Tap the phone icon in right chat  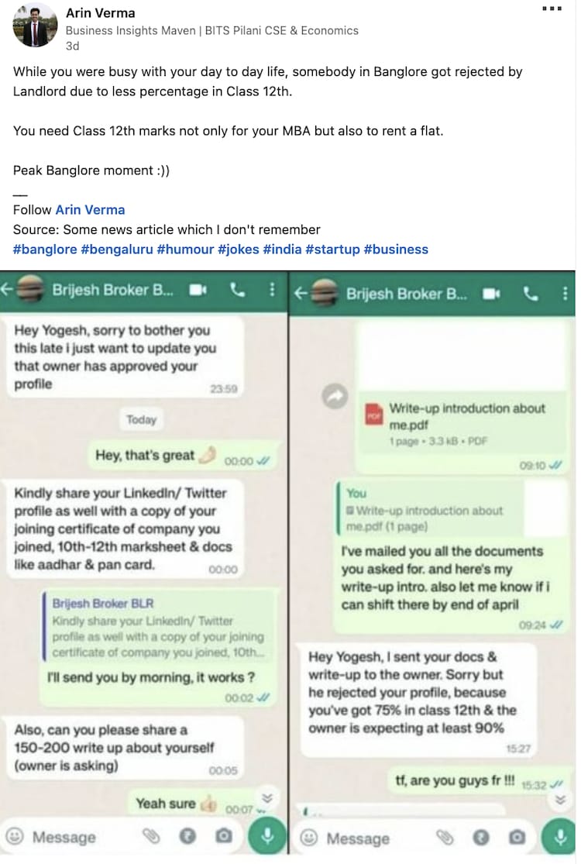[531, 294]
